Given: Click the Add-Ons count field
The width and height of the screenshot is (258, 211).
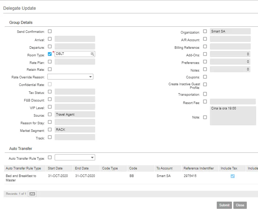Looking at the screenshot, I should pos(230,54).
